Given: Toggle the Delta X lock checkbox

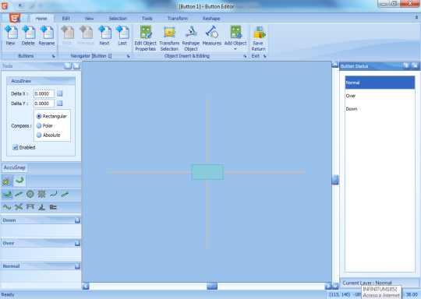Looking at the screenshot, I should (59, 93).
